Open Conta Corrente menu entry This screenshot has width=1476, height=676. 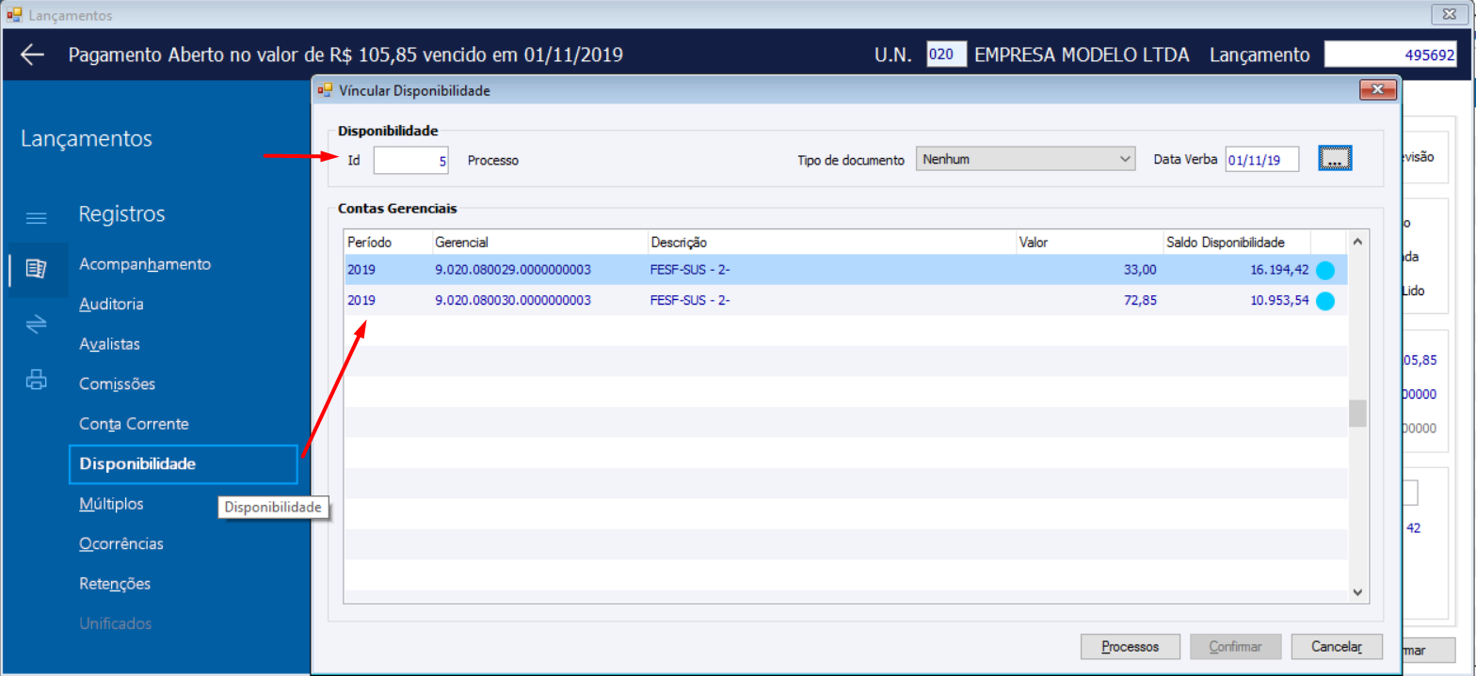click(x=134, y=424)
